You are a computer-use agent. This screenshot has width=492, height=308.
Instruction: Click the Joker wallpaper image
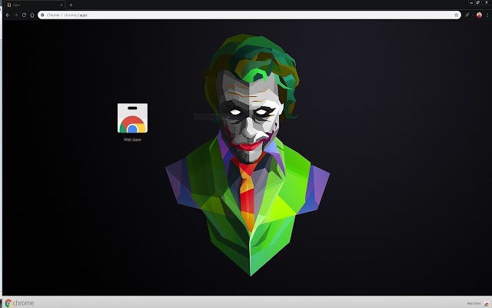coord(248,154)
